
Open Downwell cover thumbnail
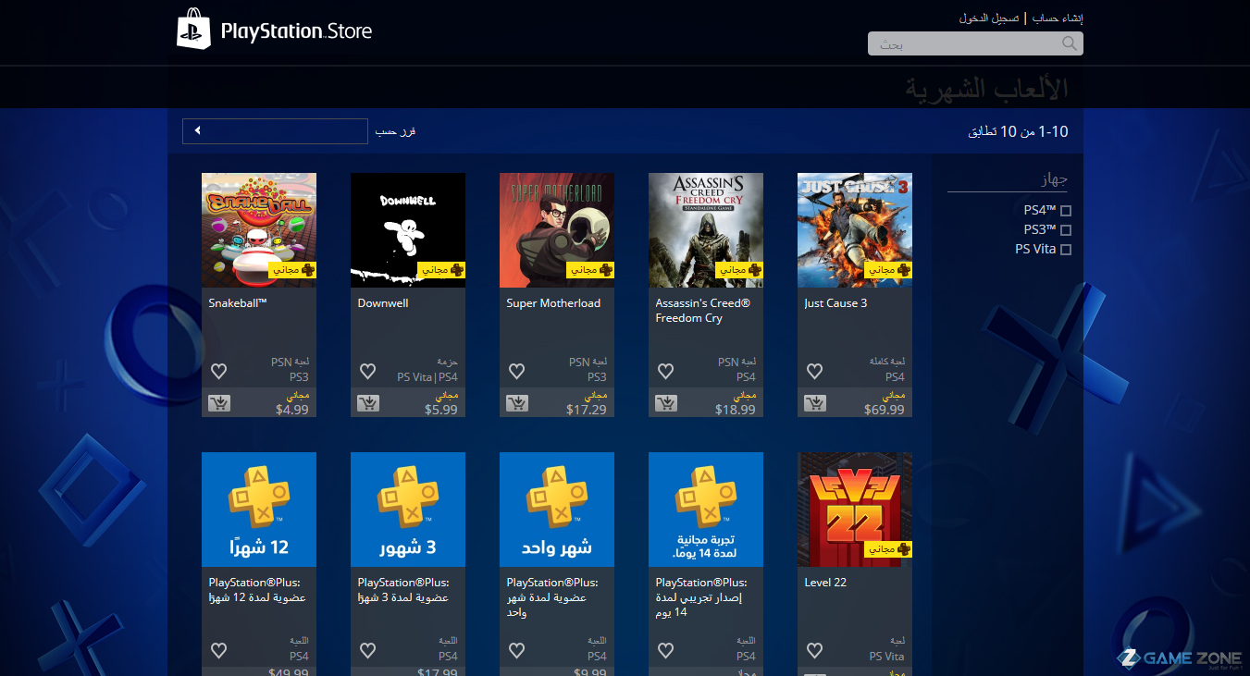[408, 230]
